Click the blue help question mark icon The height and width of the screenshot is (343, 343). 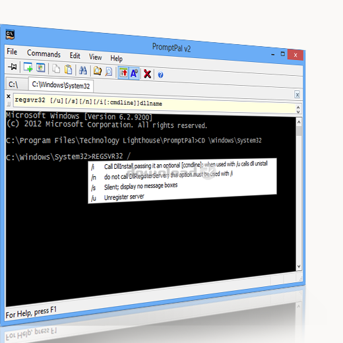coord(160,75)
